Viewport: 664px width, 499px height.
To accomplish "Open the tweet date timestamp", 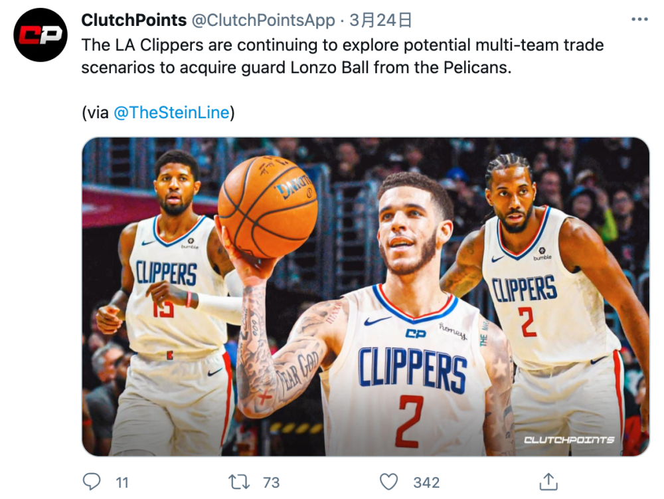I will [380, 21].
